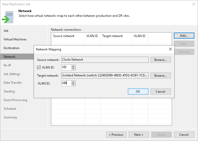The height and width of the screenshot is (141, 198).
Task: Increase target VLAN ID 204 with up arrow
Action: (73, 82)
